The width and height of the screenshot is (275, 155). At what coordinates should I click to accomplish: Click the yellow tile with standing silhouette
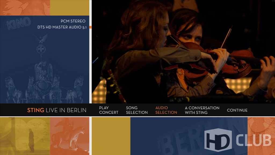click(x=25, y=136)
